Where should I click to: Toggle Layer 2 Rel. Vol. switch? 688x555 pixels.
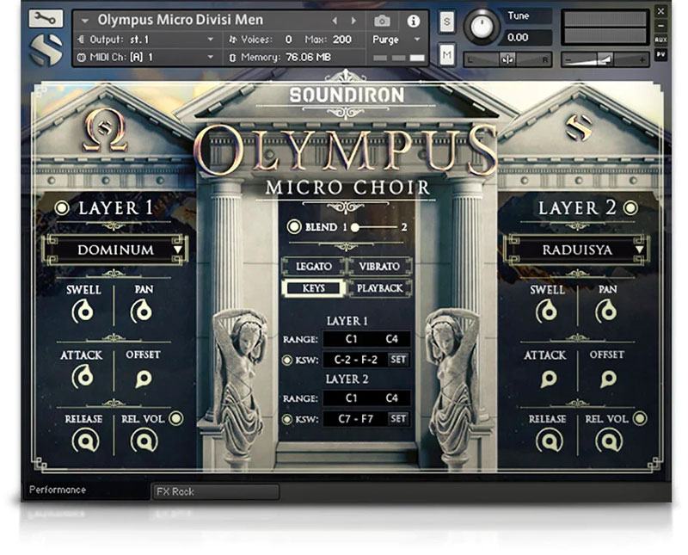639,419
